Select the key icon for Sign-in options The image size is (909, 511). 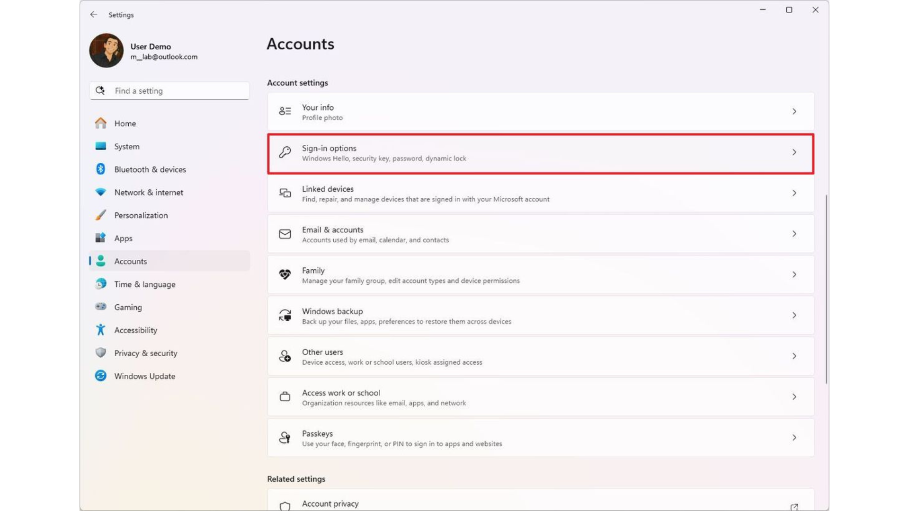[285, 152]
